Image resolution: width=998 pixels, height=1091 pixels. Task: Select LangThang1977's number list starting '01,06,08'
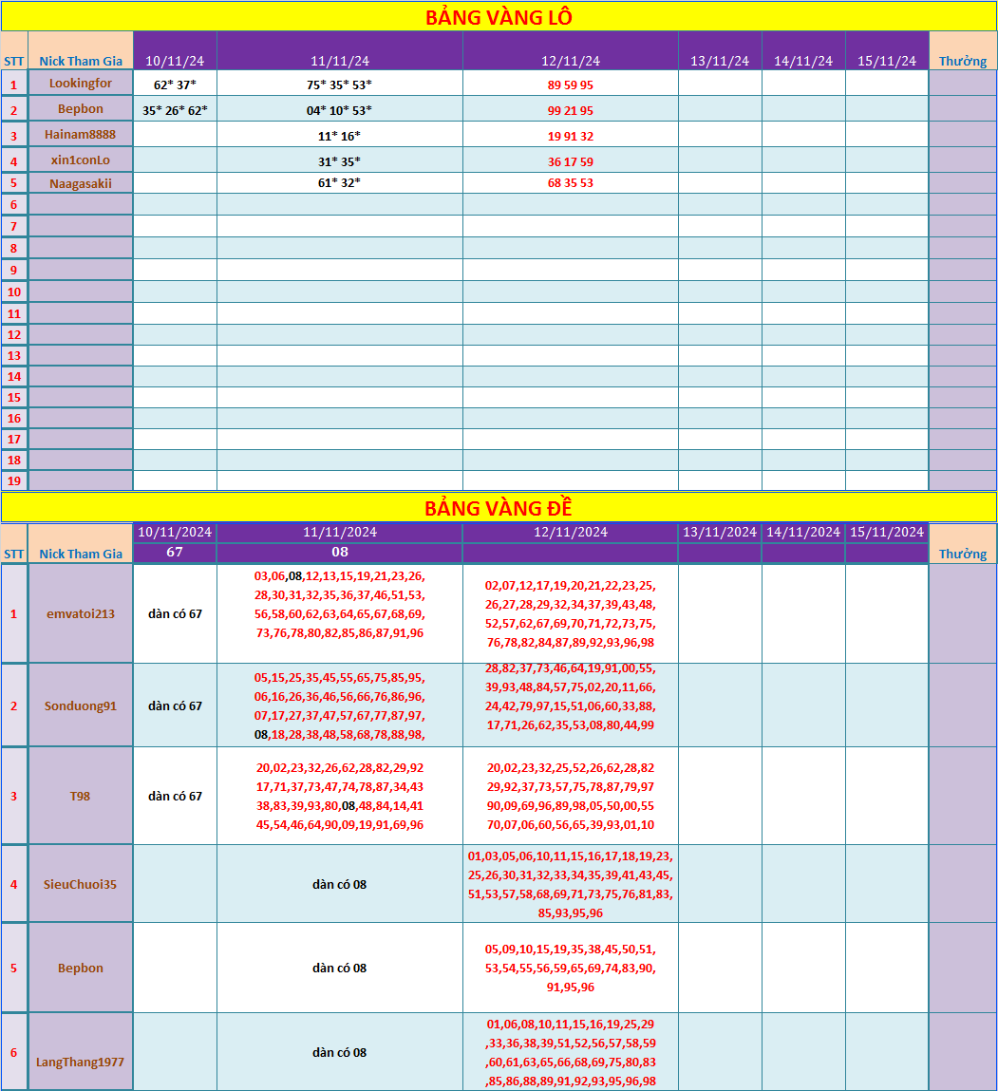[x=571, y=1052]
